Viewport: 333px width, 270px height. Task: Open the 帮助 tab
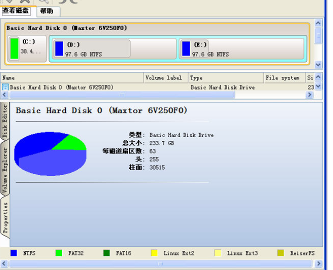(48, 11)
